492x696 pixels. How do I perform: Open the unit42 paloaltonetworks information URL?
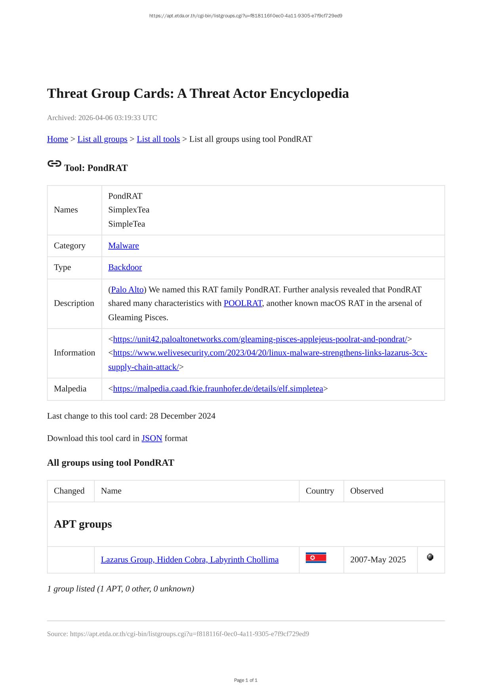click(260, 339)
